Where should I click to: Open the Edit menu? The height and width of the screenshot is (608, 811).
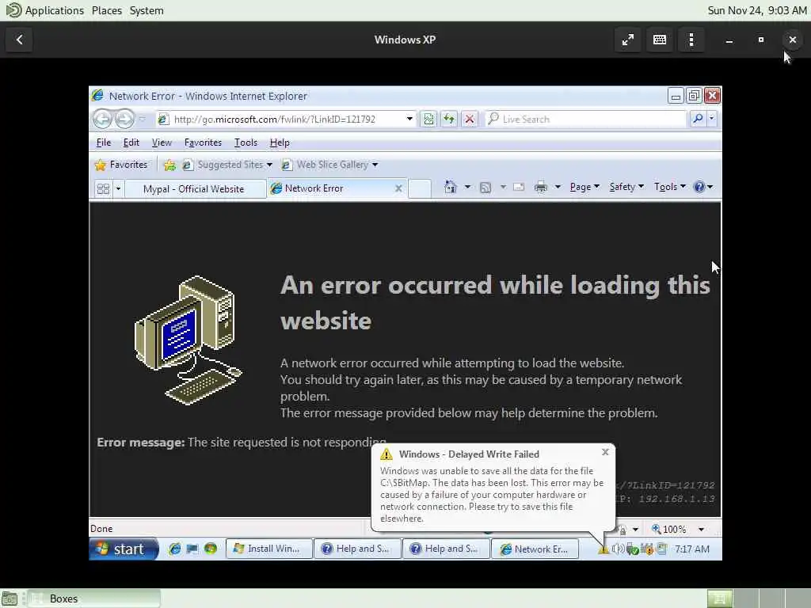131,142
